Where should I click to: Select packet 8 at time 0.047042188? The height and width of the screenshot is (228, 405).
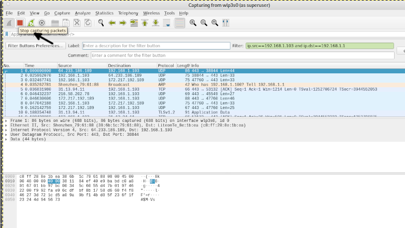[204, 103]
